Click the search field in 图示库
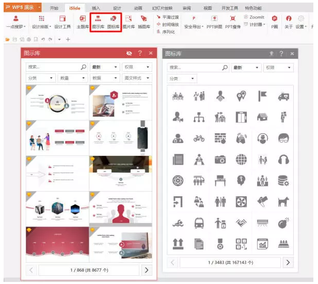The width and height of the screenshot is (318, 284). pos(57,67)
